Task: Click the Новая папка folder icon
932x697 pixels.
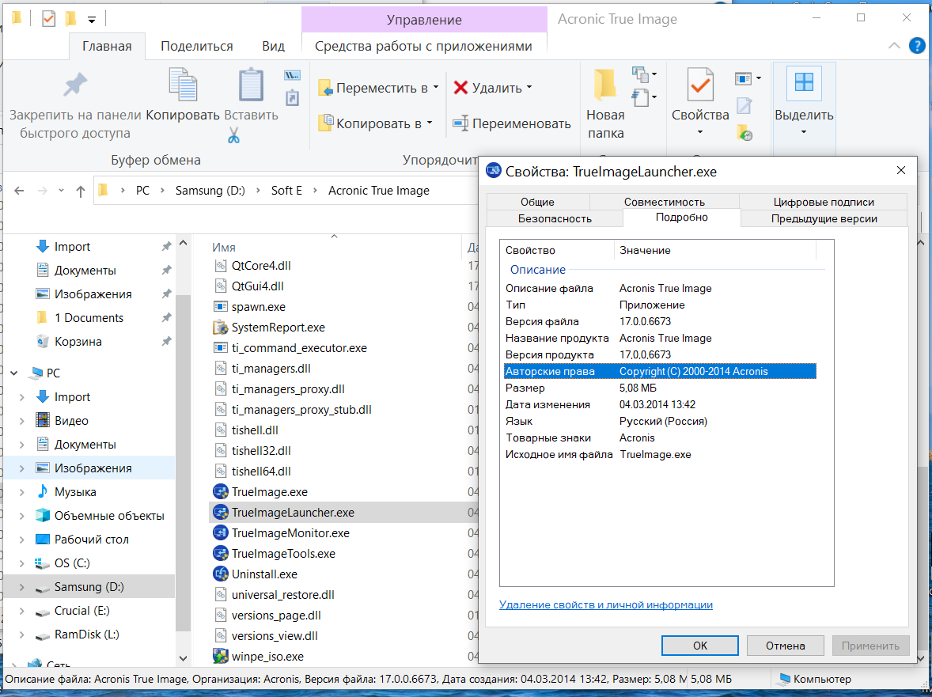Action: [x=605, y=85]
